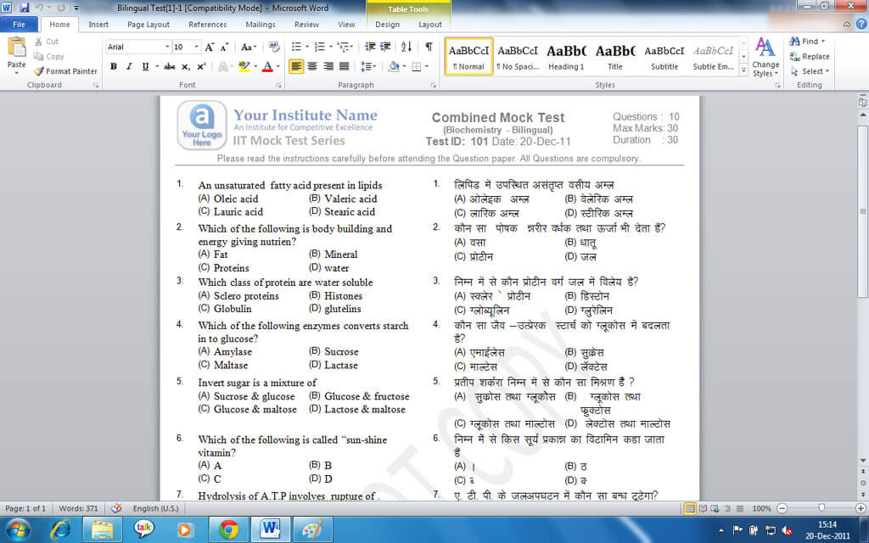Toggle Underline formatting
This screenshot has width=869, height=543.
tap(145, 66)
